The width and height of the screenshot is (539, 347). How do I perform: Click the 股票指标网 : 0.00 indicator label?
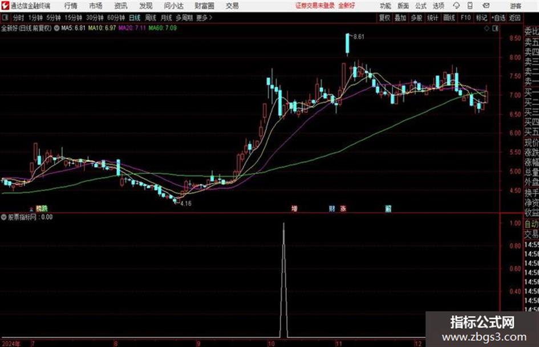(x=30, y=217)
